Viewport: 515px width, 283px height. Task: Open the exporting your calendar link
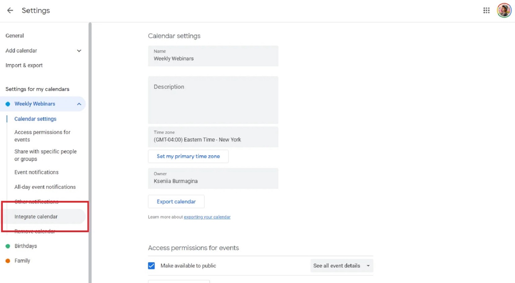tap(207, 217)
